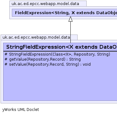Select the vertical generalization connector line

pyautogui.click(x=70, y=32)
